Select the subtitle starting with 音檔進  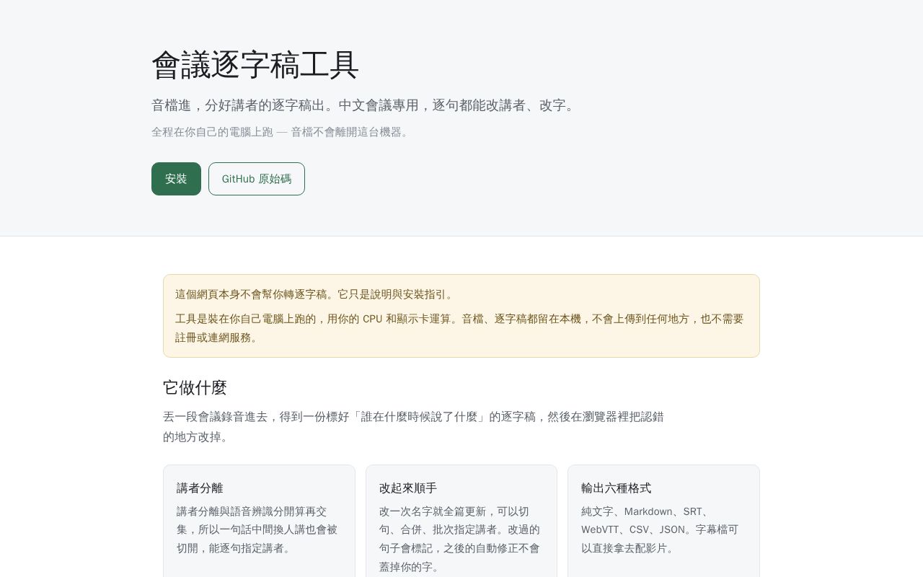click(x=365, y=105)
